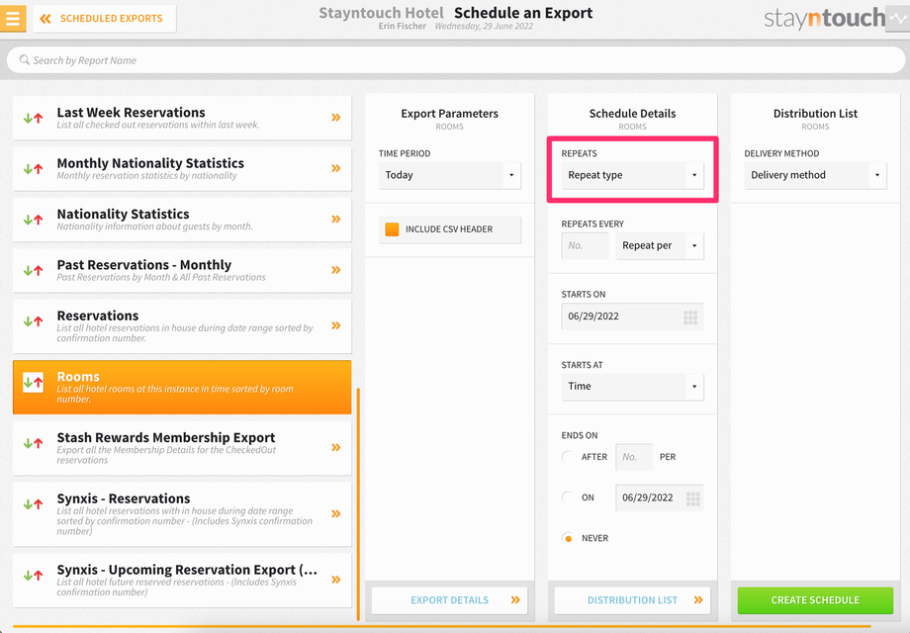The image size is (910, 633).
Task: Open the Delivery method dropdown
Action: 815,175
